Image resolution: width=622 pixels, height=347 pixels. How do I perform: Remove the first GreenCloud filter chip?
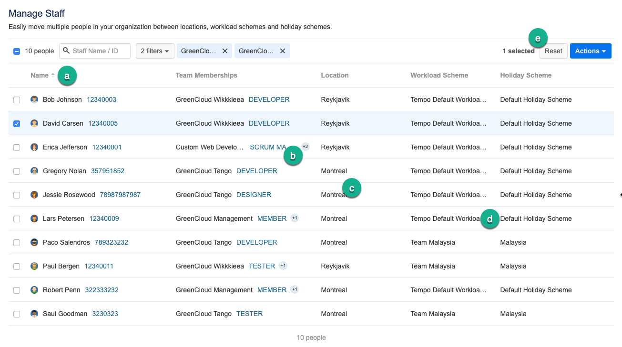click(225, 51)
